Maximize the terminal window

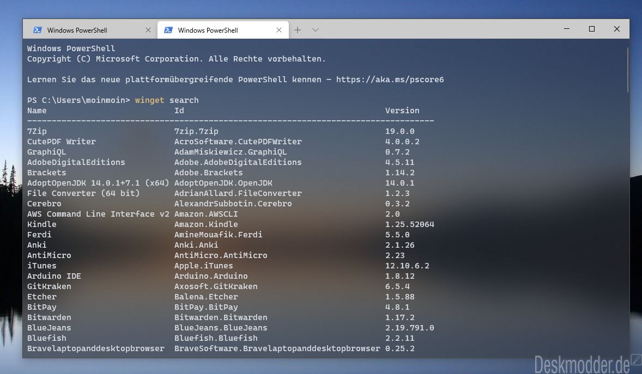592,29
